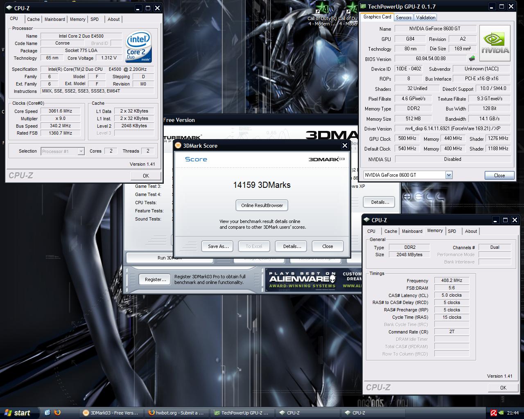Viewport: 524px width, 419px height.
Task: Open About tab in top-left CPU-Z
Action: click(113, 19)
